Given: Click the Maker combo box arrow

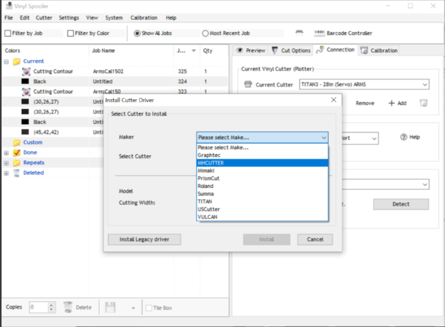Looking at the screenshot, I should tap(324, 137).
